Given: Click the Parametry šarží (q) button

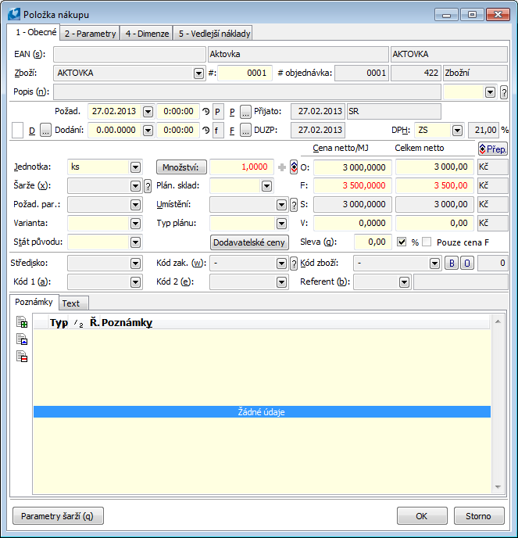Looking at the screenshot, I should click(58, 516).
